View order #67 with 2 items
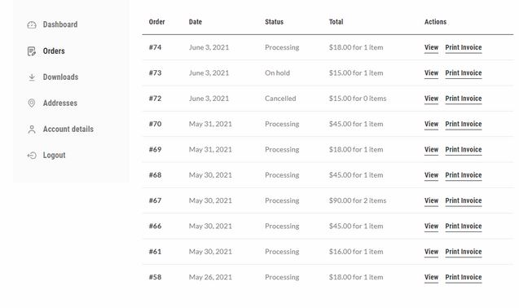 pos(431,200)
